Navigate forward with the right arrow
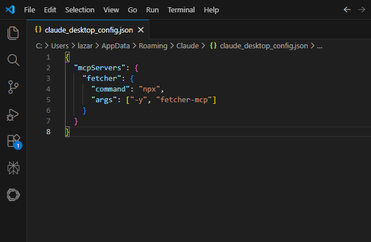This screenshot has width=371, height=242. (362, 10)
